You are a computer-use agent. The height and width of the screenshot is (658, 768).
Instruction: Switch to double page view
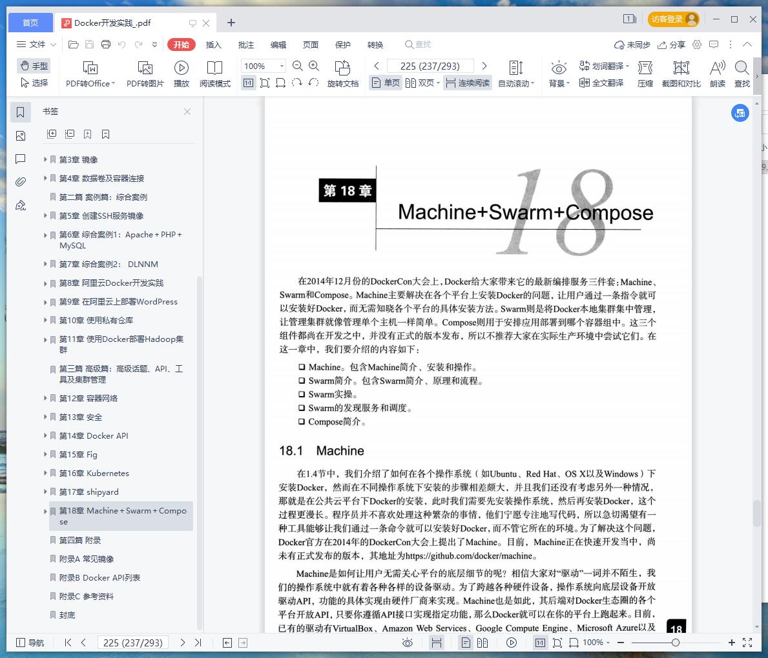tap(422, 83)
